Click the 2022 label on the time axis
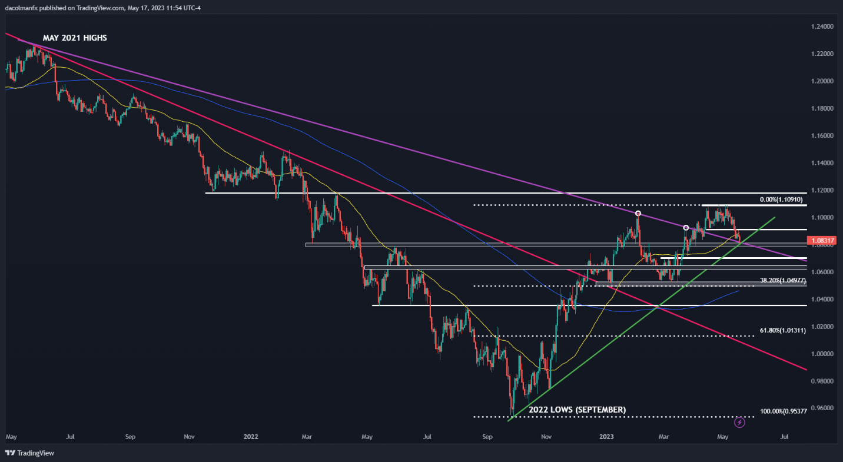The height and width of the screenshot is (462, 843). [x=251, y=437]
